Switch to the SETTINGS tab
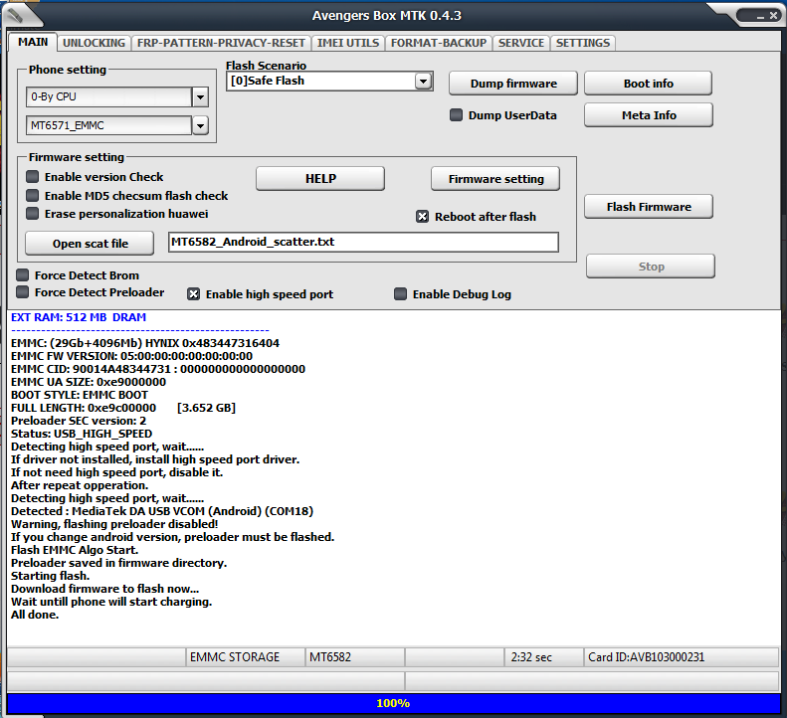 click(x=583, y=43)
